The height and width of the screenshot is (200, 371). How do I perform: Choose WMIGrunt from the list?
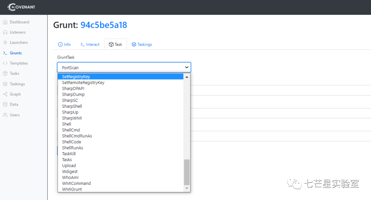[x=121, y=189]
